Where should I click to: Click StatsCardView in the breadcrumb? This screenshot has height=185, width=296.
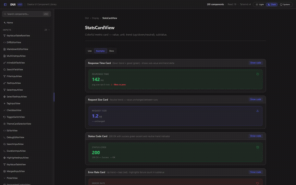pyautogui.click(x=110, y=18)
